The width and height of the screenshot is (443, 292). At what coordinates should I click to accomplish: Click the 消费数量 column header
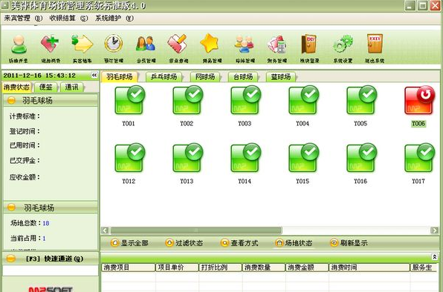[264, 268]
